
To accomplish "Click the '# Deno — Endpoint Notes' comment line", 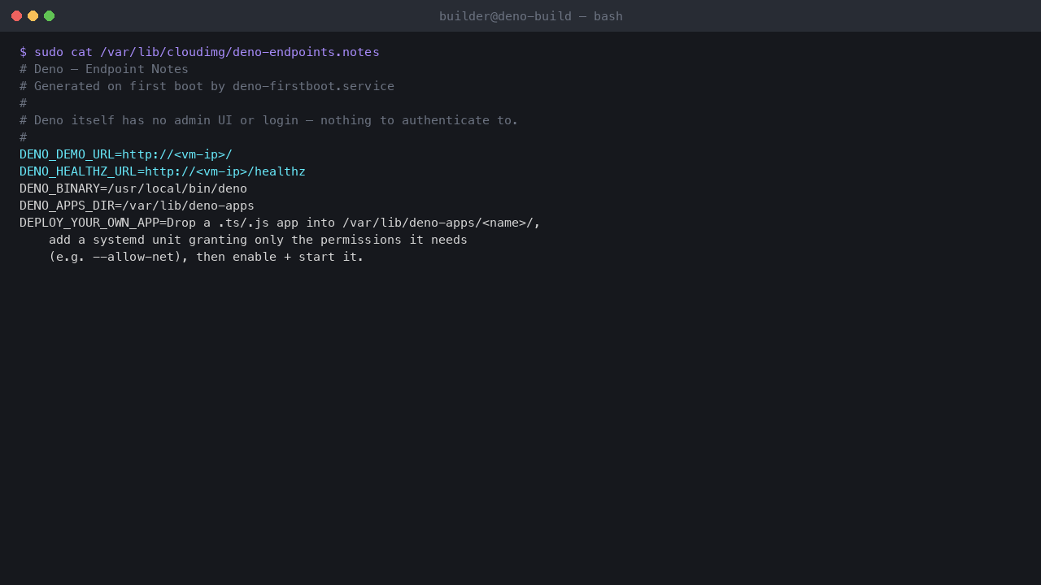I will (104, 69).
